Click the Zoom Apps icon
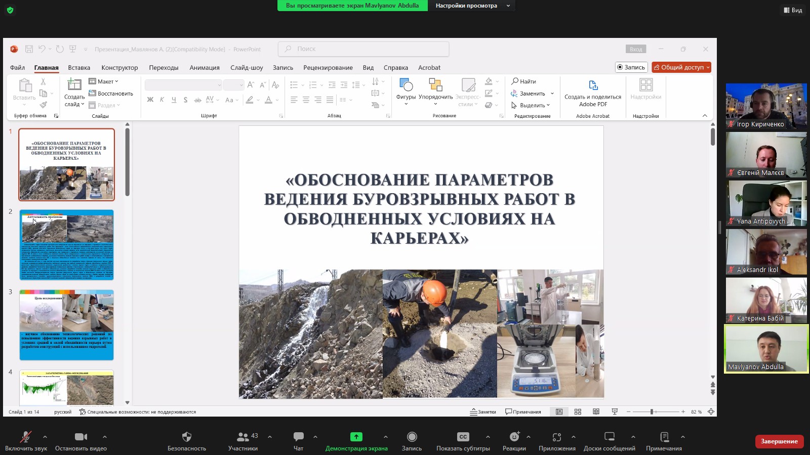Image resolution: width=810 pixels, height=455 pixels. [557, 437]
